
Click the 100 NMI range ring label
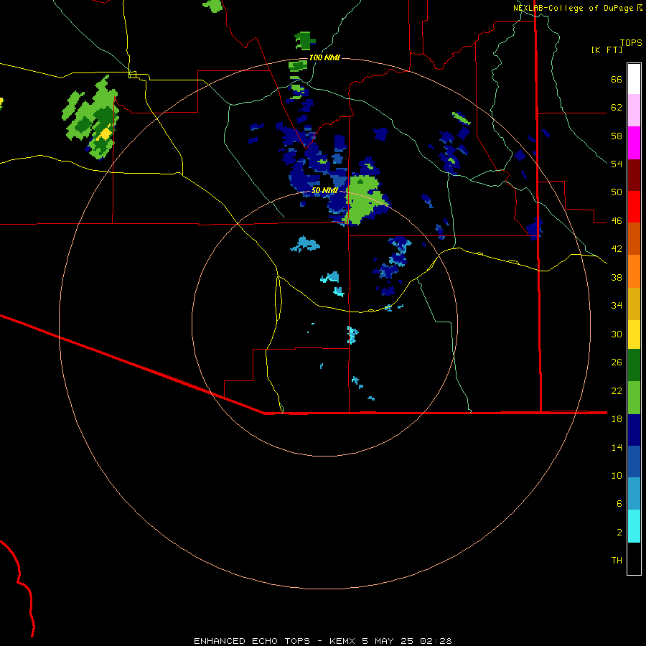click(x=324, y=57)
